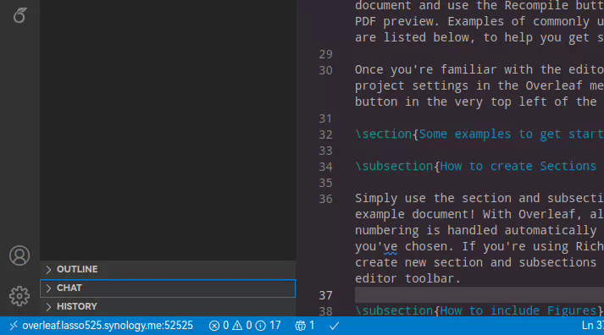The width and height of the screenshot is (604, 335).
Task: Open the Accounts profile icon
Action: [19, 255]
